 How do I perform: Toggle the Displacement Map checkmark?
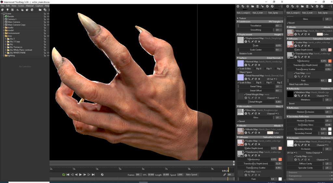click(x=245, y=38)
